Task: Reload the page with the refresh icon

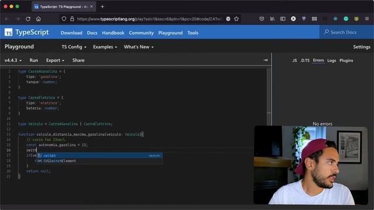Action: [28, 19]
